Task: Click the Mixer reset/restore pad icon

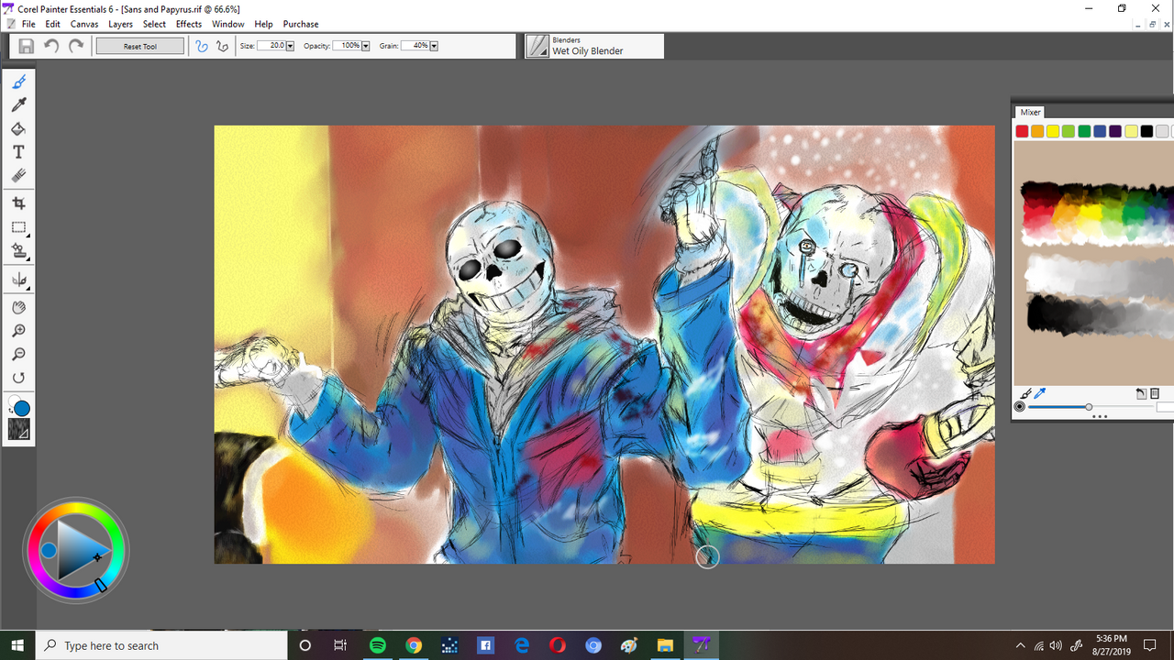Action: [1141, 393]
